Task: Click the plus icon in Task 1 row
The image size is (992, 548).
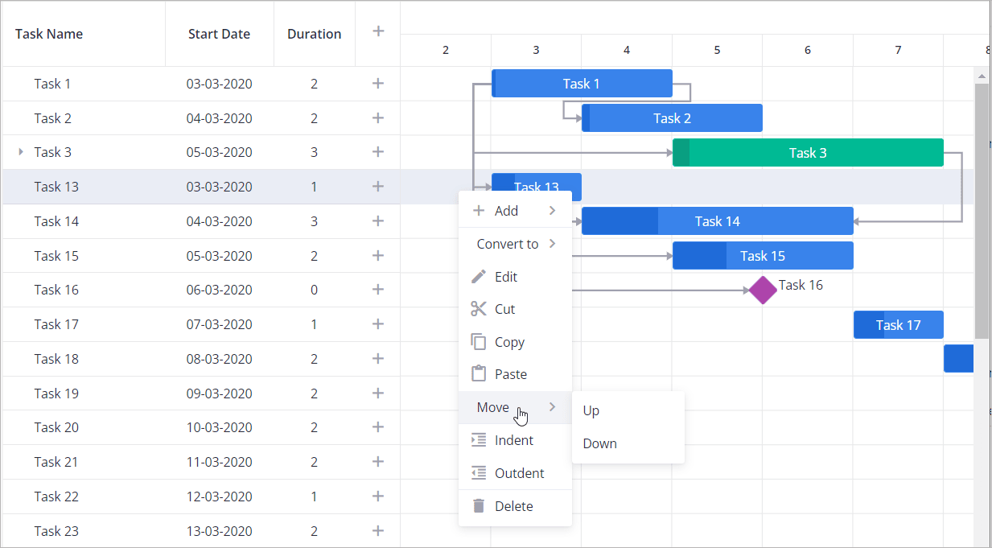Action: (378, 84)
